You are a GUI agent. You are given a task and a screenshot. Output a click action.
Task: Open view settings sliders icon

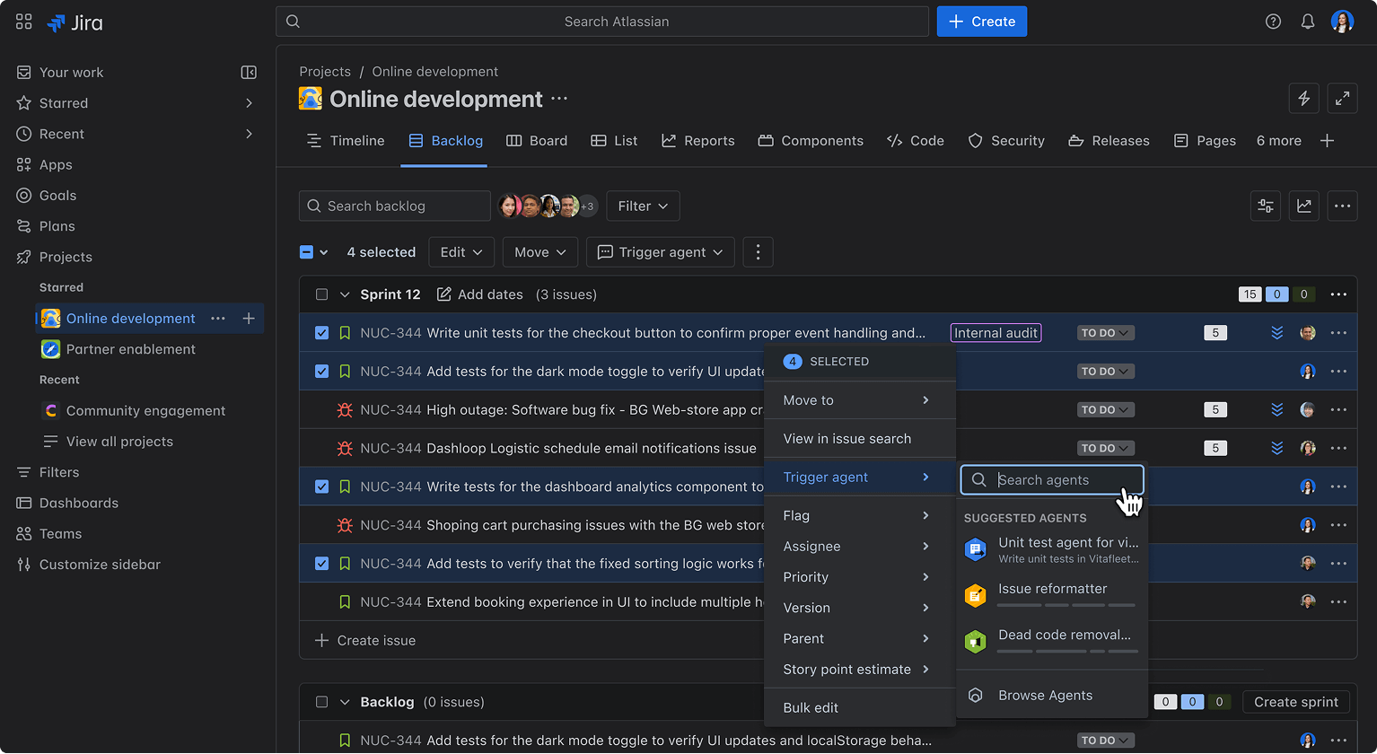coord(1266,206)
